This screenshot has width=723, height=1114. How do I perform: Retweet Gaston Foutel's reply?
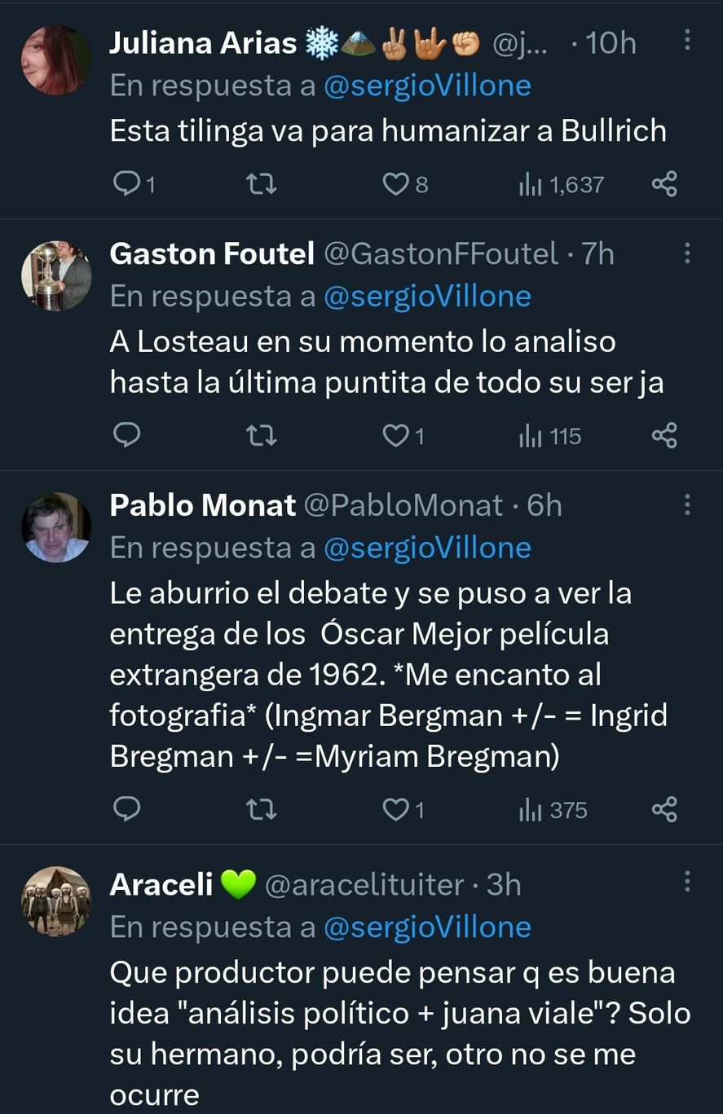[262, 436]
